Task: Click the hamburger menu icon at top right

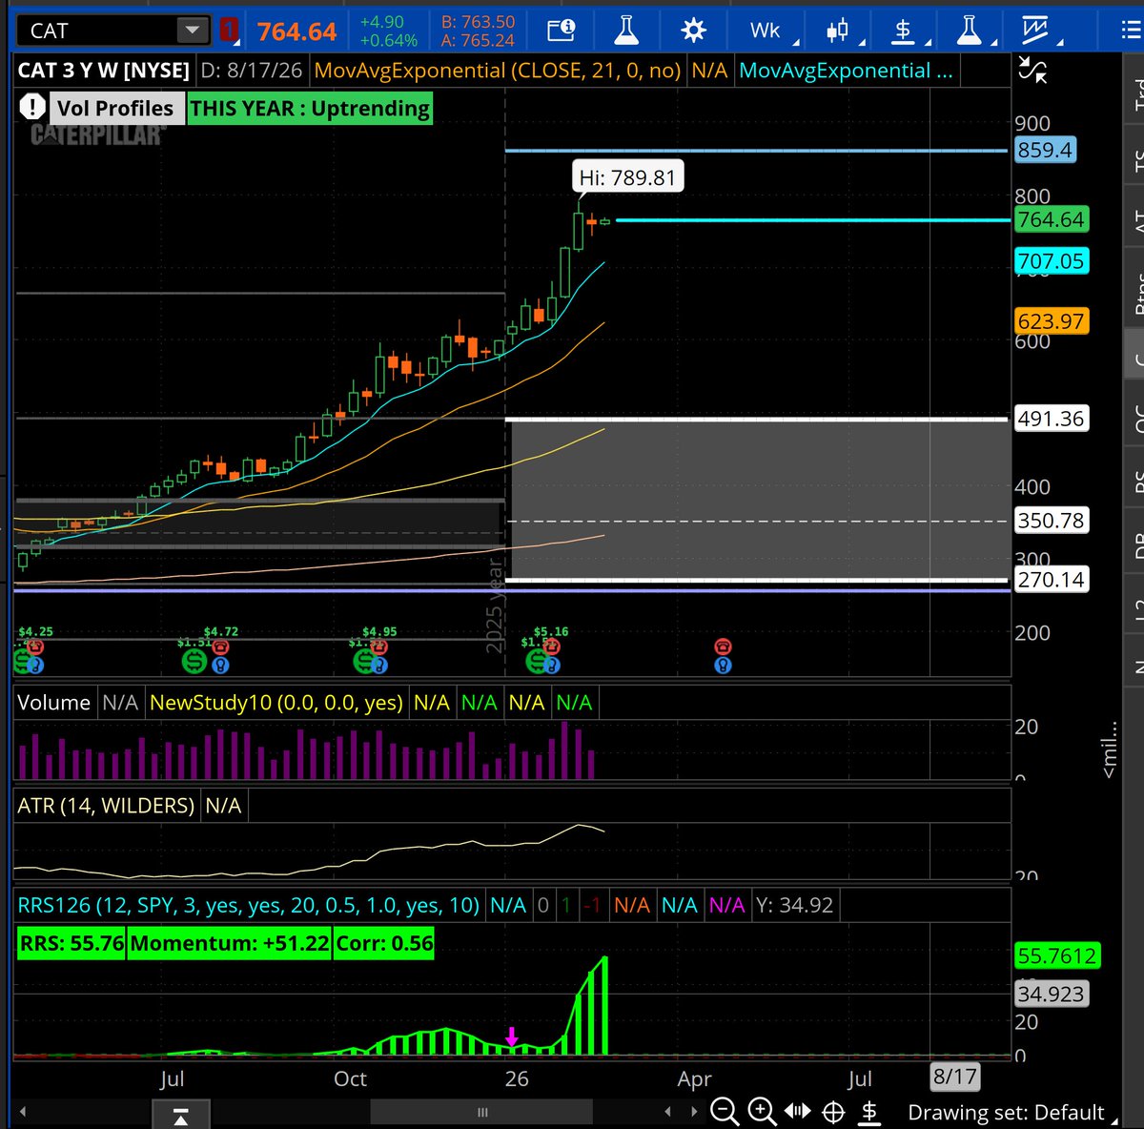Action: point(1133,31)
